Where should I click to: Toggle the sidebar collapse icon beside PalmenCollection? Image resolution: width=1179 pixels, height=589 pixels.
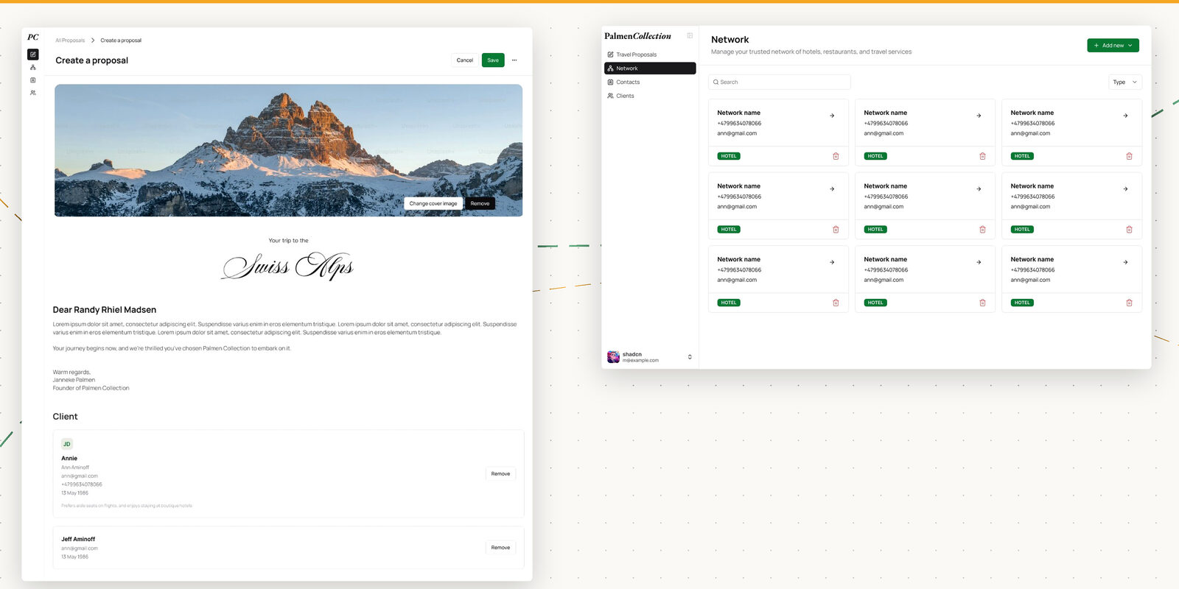(x=690, y=35)
